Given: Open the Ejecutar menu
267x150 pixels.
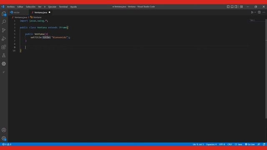Looking at the screenshot, I should pos(52,7).
